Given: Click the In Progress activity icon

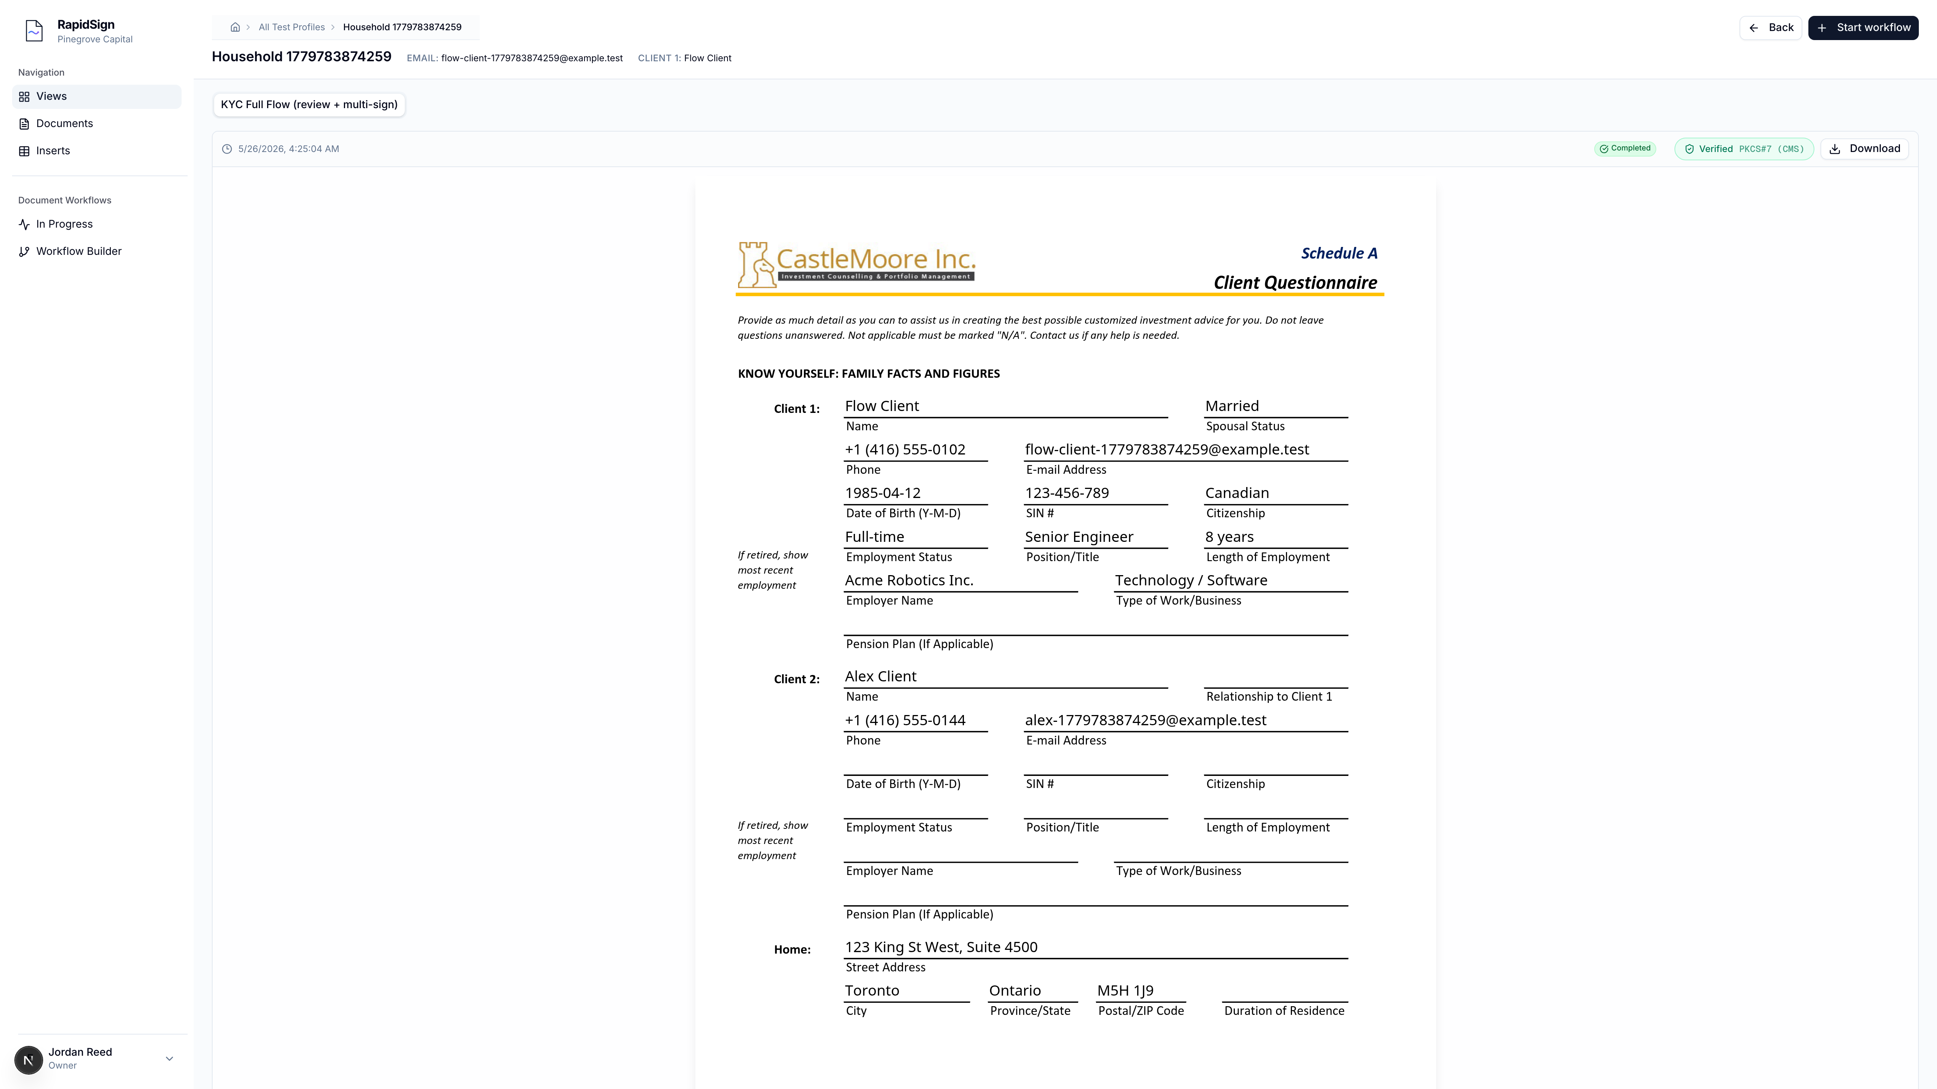Looking at the screenshot, I should 24,224.
